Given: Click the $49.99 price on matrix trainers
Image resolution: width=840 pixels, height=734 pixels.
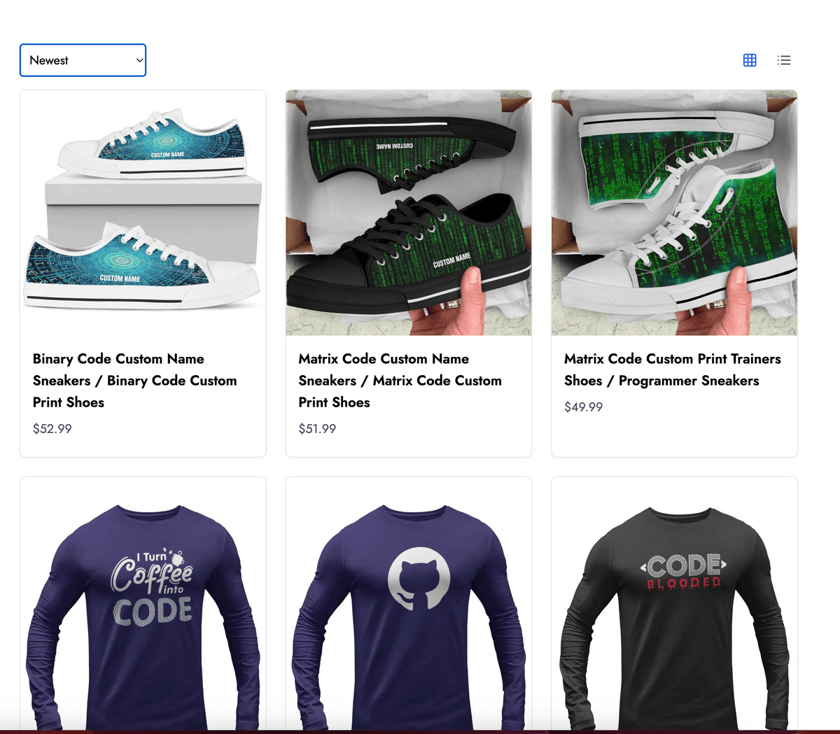Looking at the screenshot, I should click(x=583, y=407).
